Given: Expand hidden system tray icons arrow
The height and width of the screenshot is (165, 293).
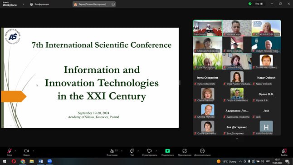Looking at the screenshot, I should click(x=240, y=161).
